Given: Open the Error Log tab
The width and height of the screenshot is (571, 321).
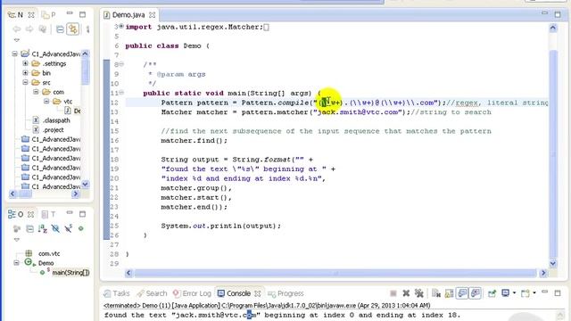Looking at the screenshot, I should pyautogui.click(x=192, y=293).
